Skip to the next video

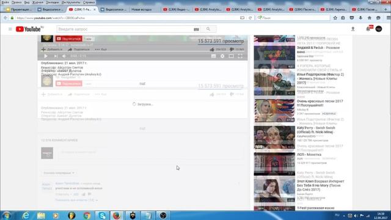56,56
